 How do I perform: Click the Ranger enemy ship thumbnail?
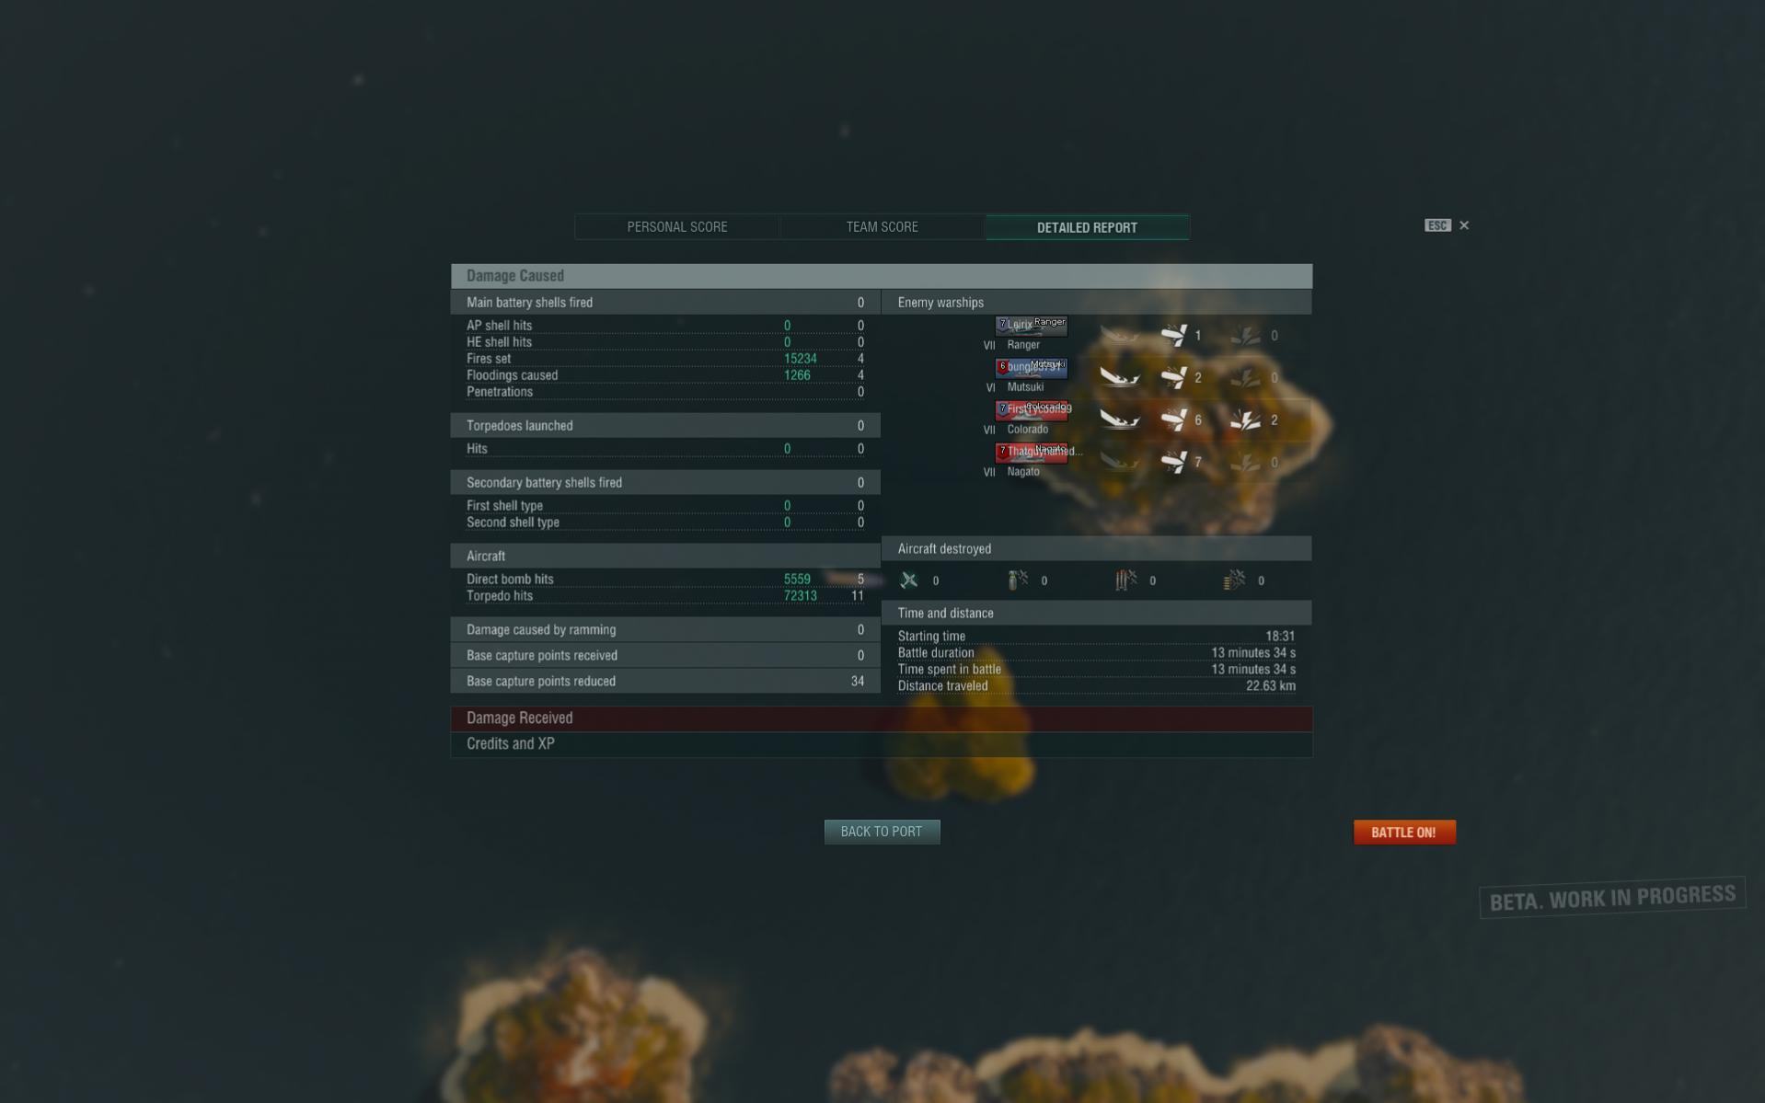click(x=1032, y=326)
